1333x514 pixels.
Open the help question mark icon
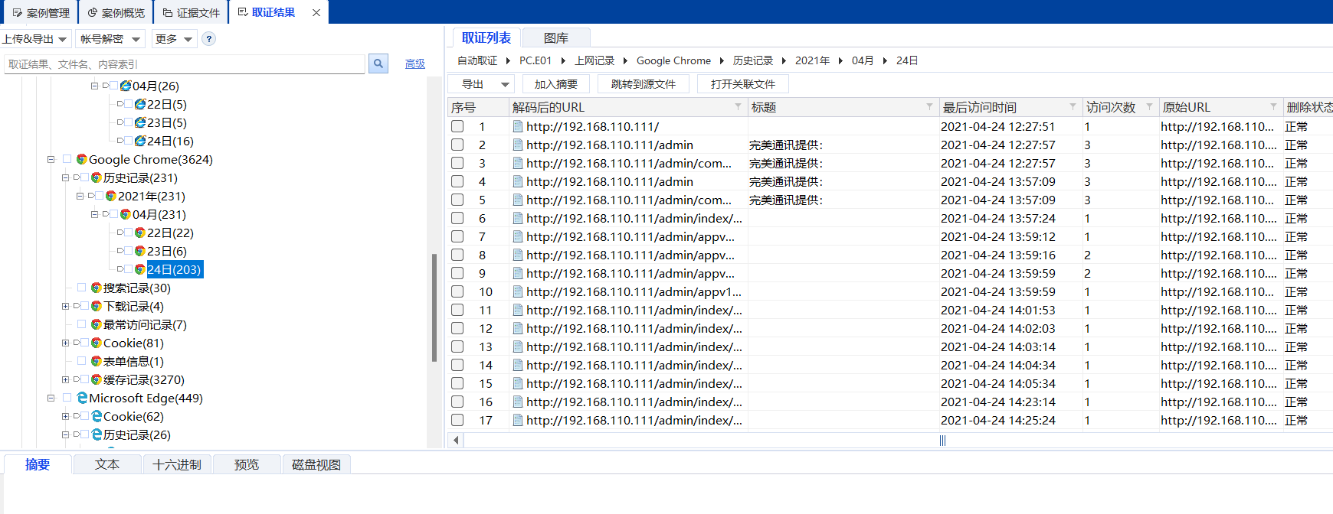(209, 39)
